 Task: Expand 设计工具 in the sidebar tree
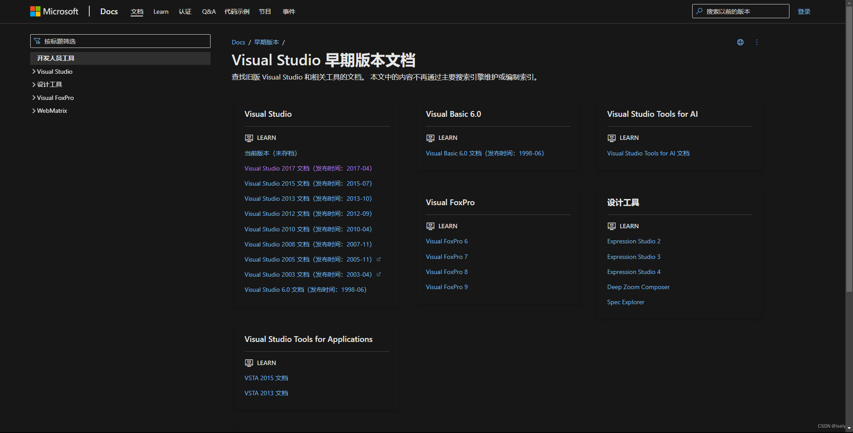coord(34,84)
